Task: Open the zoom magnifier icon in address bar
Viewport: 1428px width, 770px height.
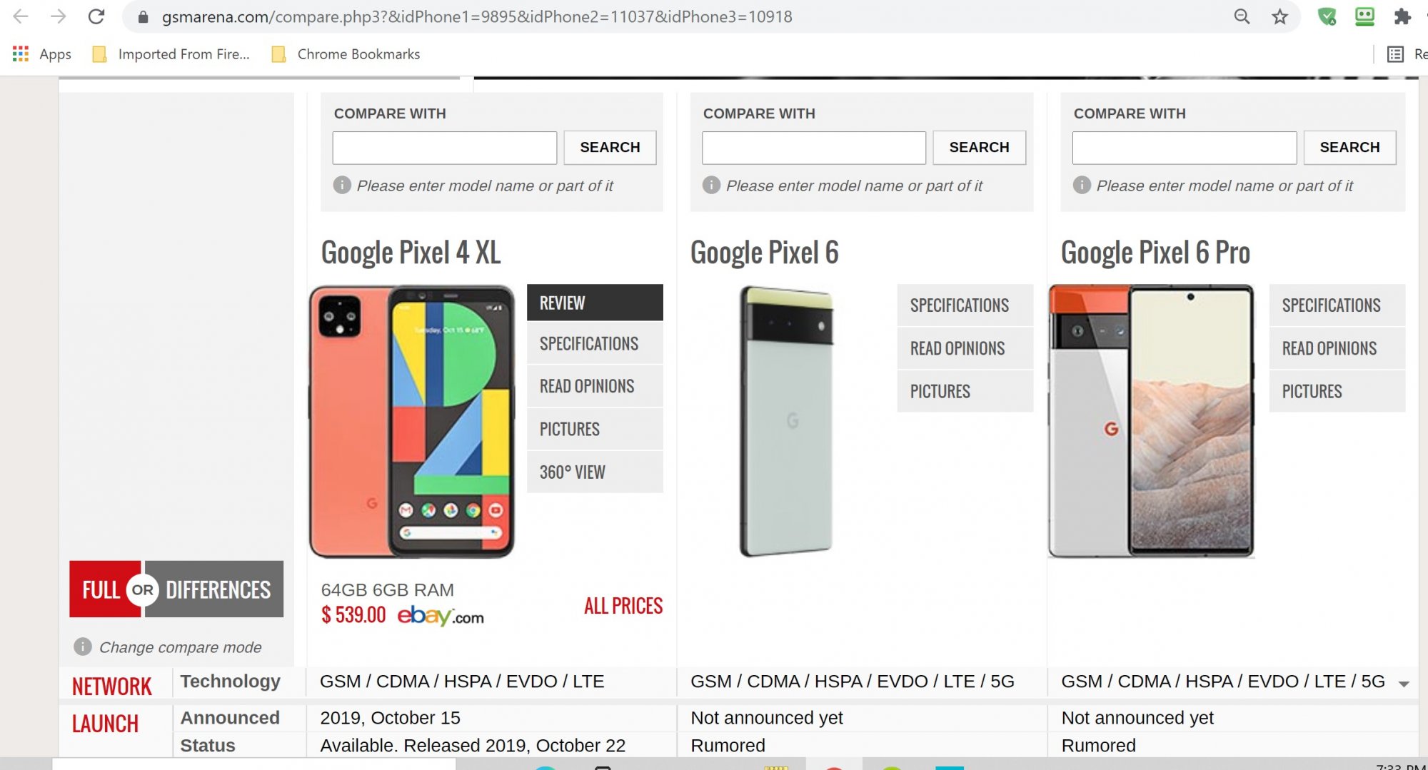Action: tap(1242, 16)
